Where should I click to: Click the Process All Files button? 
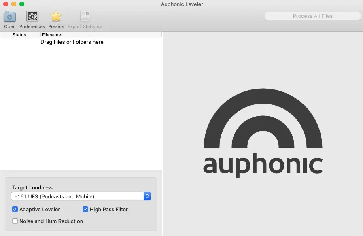point(312,16)
